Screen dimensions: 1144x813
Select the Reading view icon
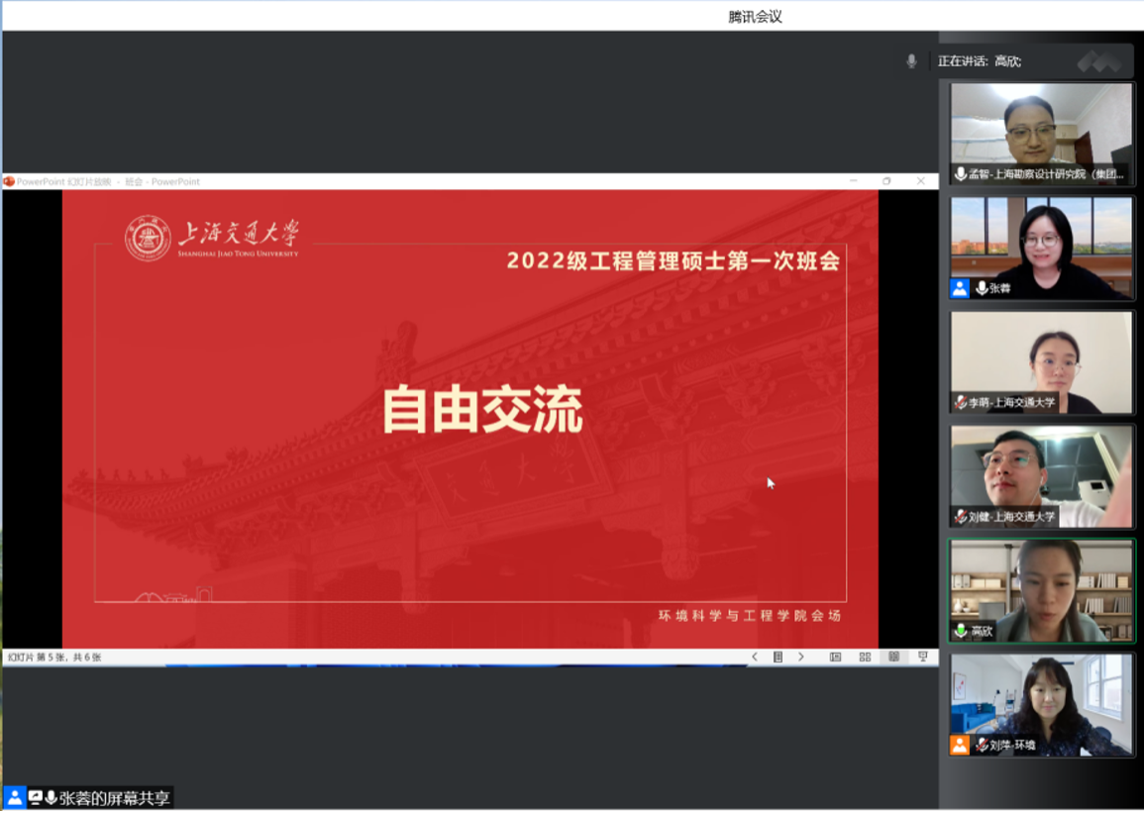click(893, 657)
